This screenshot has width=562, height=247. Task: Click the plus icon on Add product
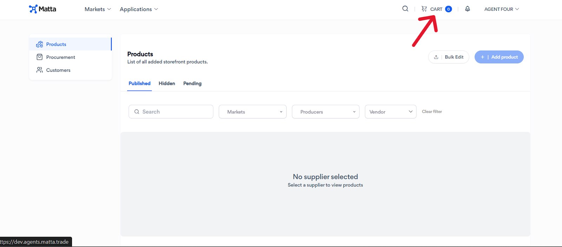tap(483, 57)
